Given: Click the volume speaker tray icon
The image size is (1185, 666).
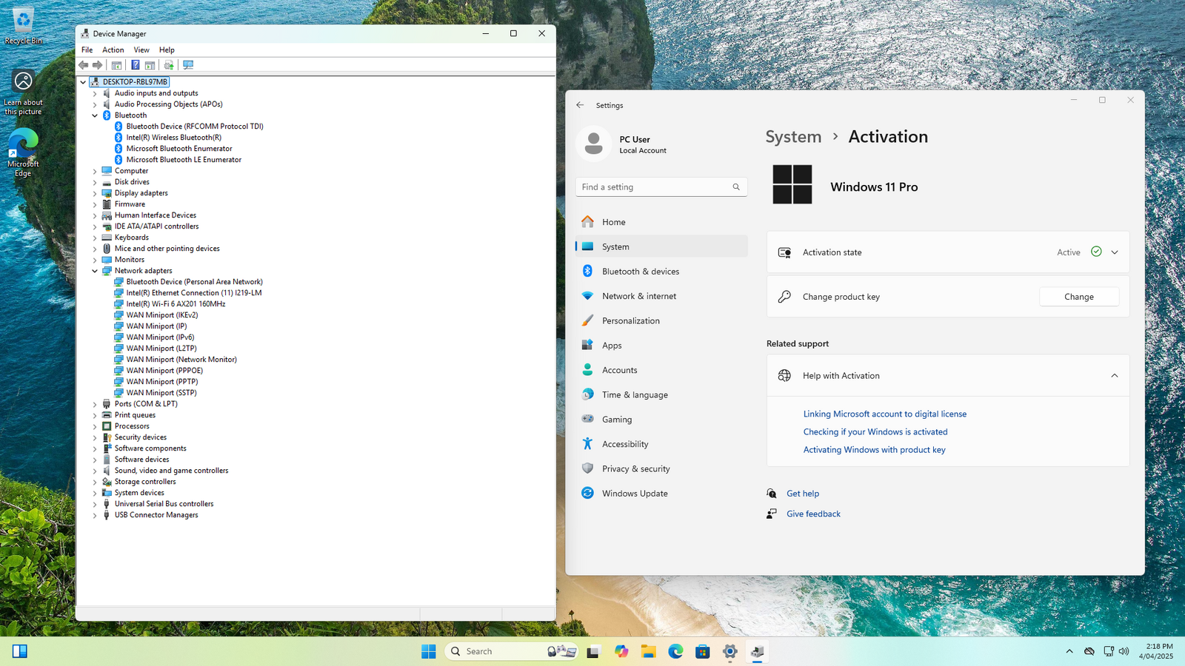Looking at the screenshot, I should [1124, 651].
